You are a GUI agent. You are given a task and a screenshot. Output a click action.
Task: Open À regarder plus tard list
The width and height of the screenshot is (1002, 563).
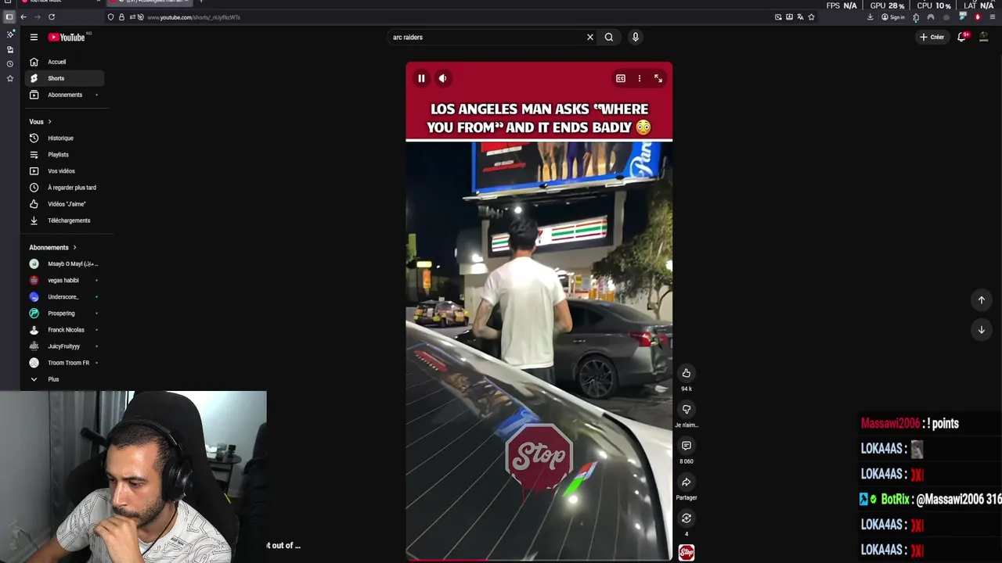[x=63, y=188]
